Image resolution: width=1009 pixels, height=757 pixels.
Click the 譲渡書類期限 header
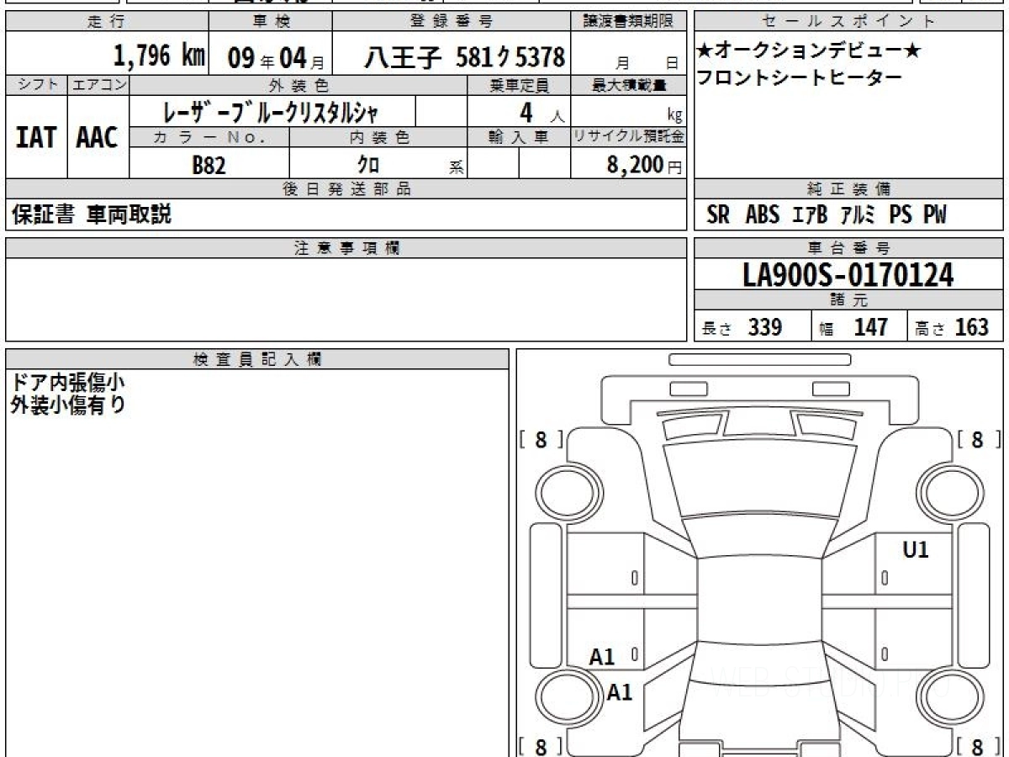[628, 21]
